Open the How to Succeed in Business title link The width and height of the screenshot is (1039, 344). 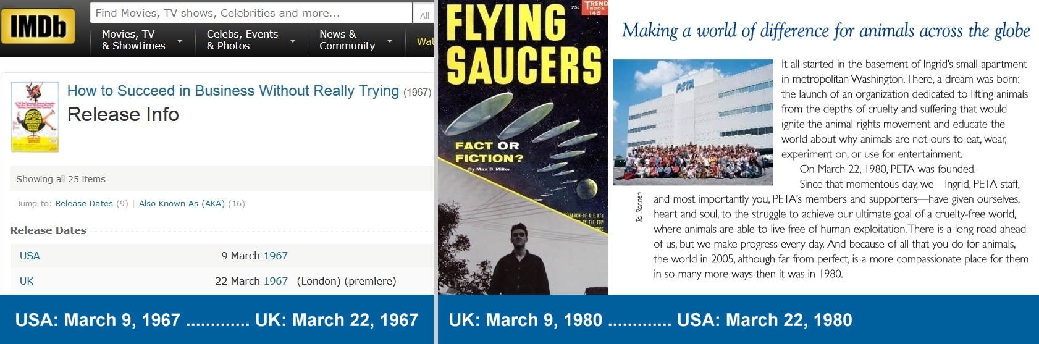233,91
